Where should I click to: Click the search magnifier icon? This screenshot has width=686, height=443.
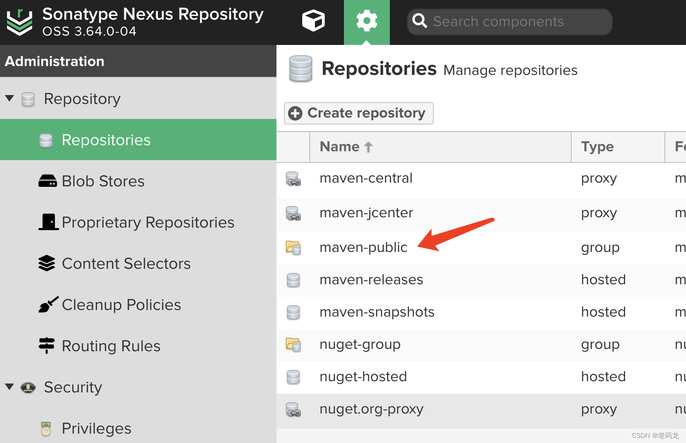(x=419, y=21)
